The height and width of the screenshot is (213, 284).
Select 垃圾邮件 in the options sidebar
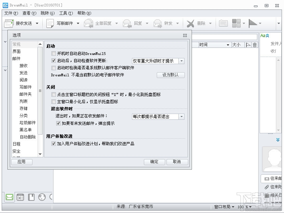pyautogui.click(x=27, y=122)
